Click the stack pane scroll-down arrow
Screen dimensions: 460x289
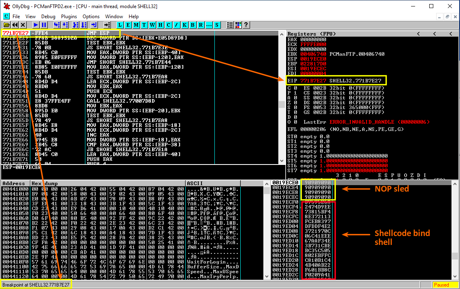tap(455, 276)
